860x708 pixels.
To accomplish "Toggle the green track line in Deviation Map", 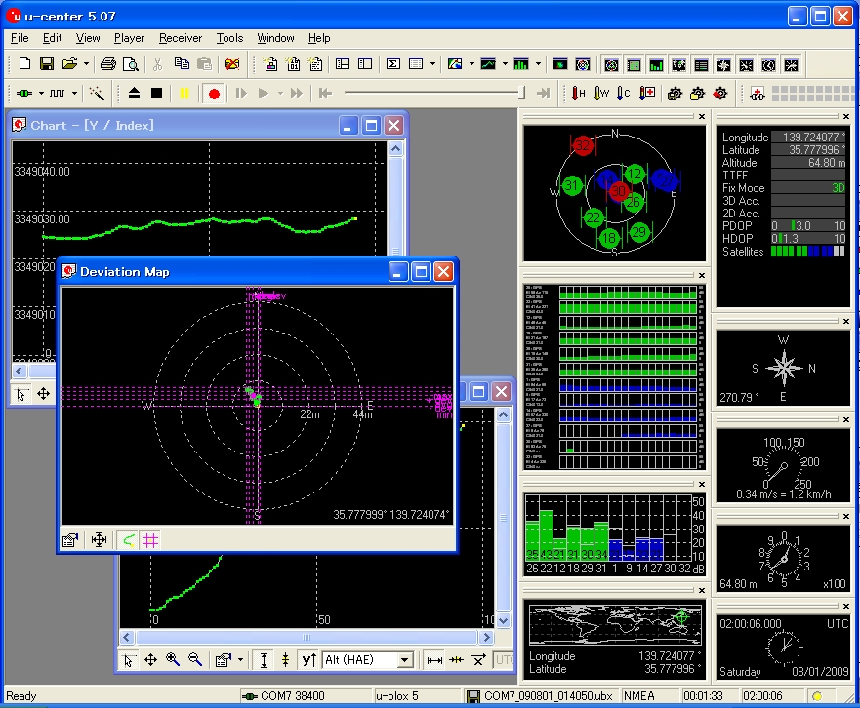I will (128, 539).
